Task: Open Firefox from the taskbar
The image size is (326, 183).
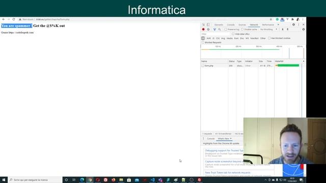Action: pyautogui.click(x=113, y=179)
